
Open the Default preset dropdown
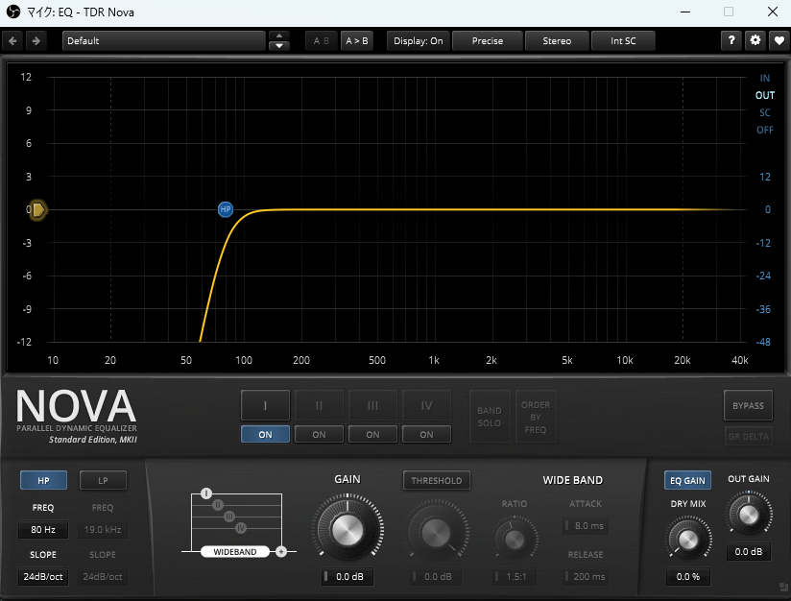click(163, 41)
